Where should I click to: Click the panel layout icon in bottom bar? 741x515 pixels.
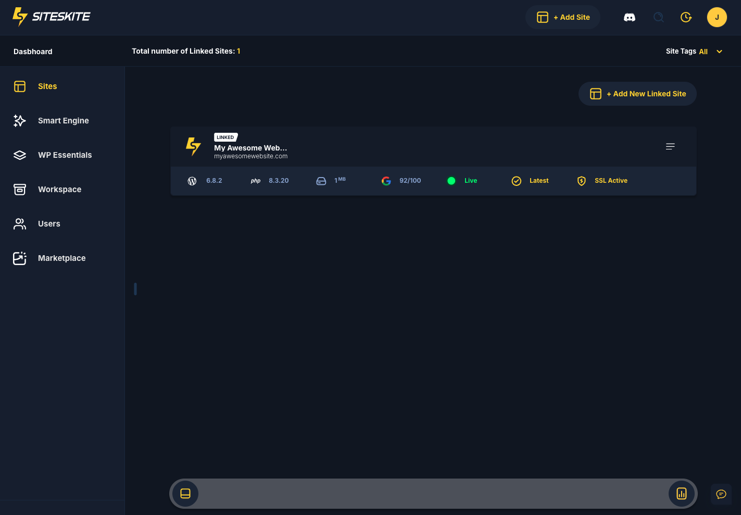point(185,494)
